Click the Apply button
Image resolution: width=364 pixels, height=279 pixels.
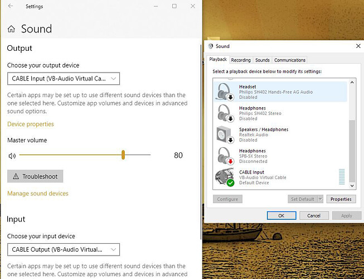[347, 215]
